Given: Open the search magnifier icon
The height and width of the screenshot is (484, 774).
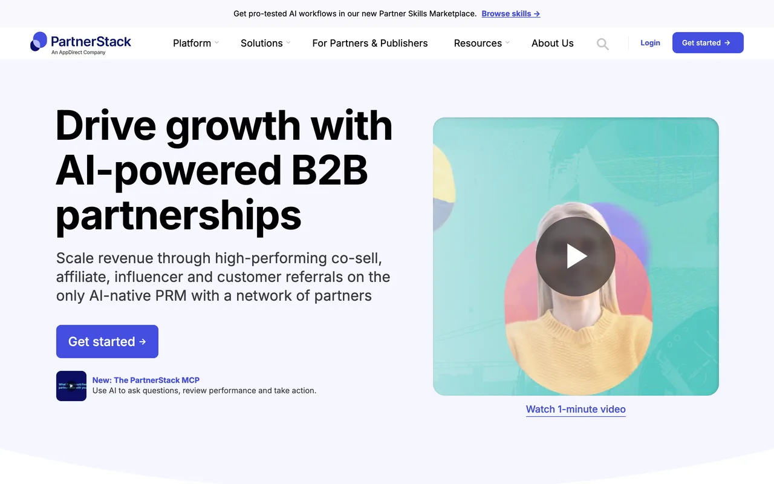Looking at the screenshot, I should point(602,44).
